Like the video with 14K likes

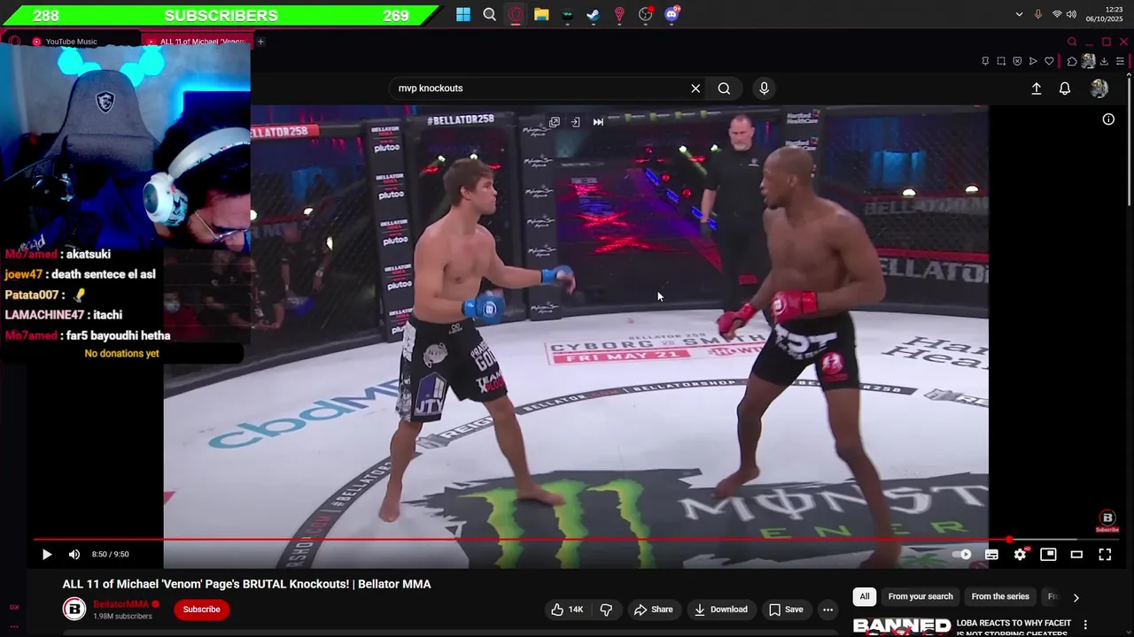pos(567,610)
